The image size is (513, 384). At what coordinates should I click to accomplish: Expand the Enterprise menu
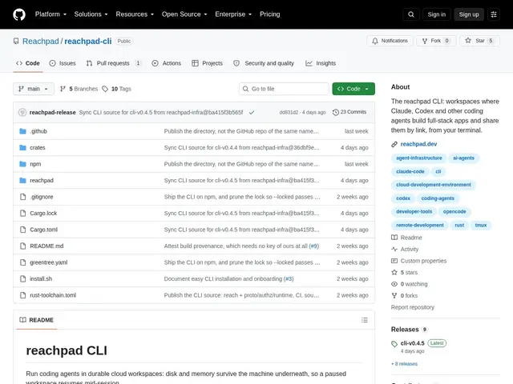[233, 14]
